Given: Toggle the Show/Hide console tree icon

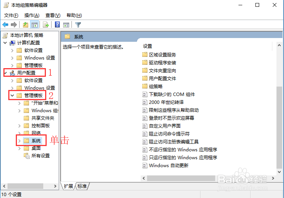Looking at the screenshot, I should pyautogui.click(x=34, y=25).
